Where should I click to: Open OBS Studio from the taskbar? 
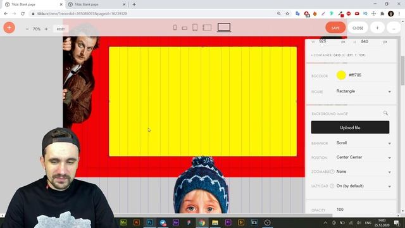click(x=267, y=222)
